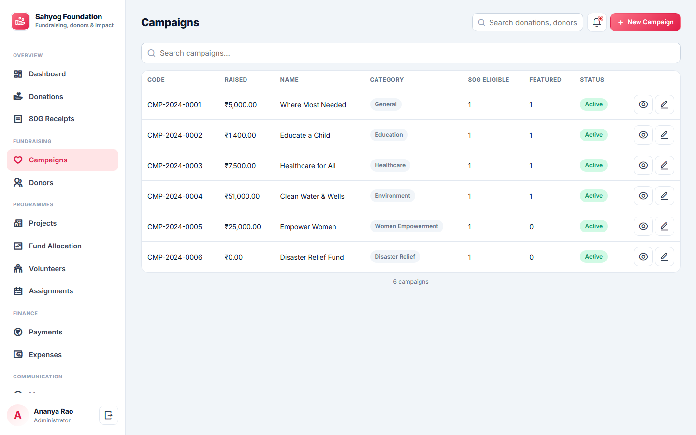Image resolution: width=696 pixels, height=435 pixels.
Task: Click code CMP-2024-0005
Action: tap(175, 227)
